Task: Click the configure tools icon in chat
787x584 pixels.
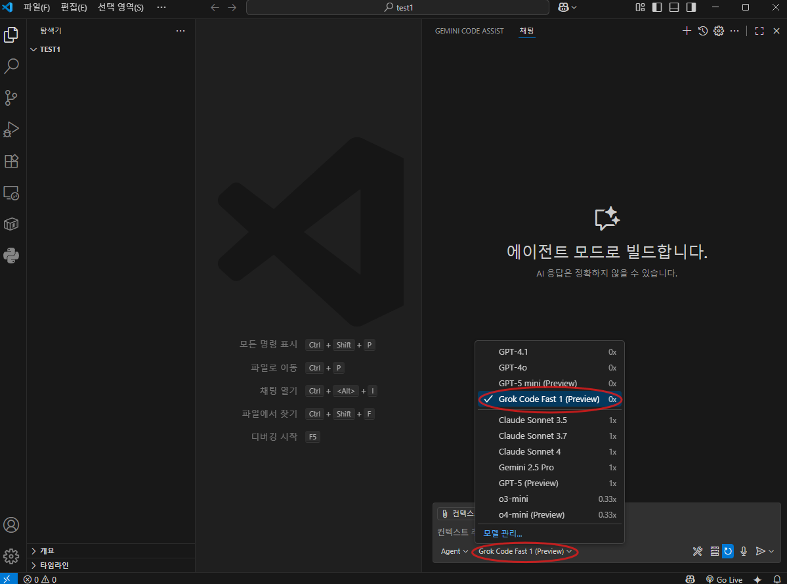Action: click(x=698, y=551)
